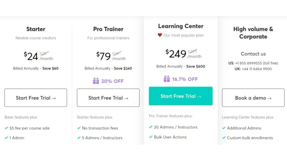This screenshot has height=161, width=287.
Task: Click the gift icon beside 20% OFF
Action: click(x=96, y=81)
